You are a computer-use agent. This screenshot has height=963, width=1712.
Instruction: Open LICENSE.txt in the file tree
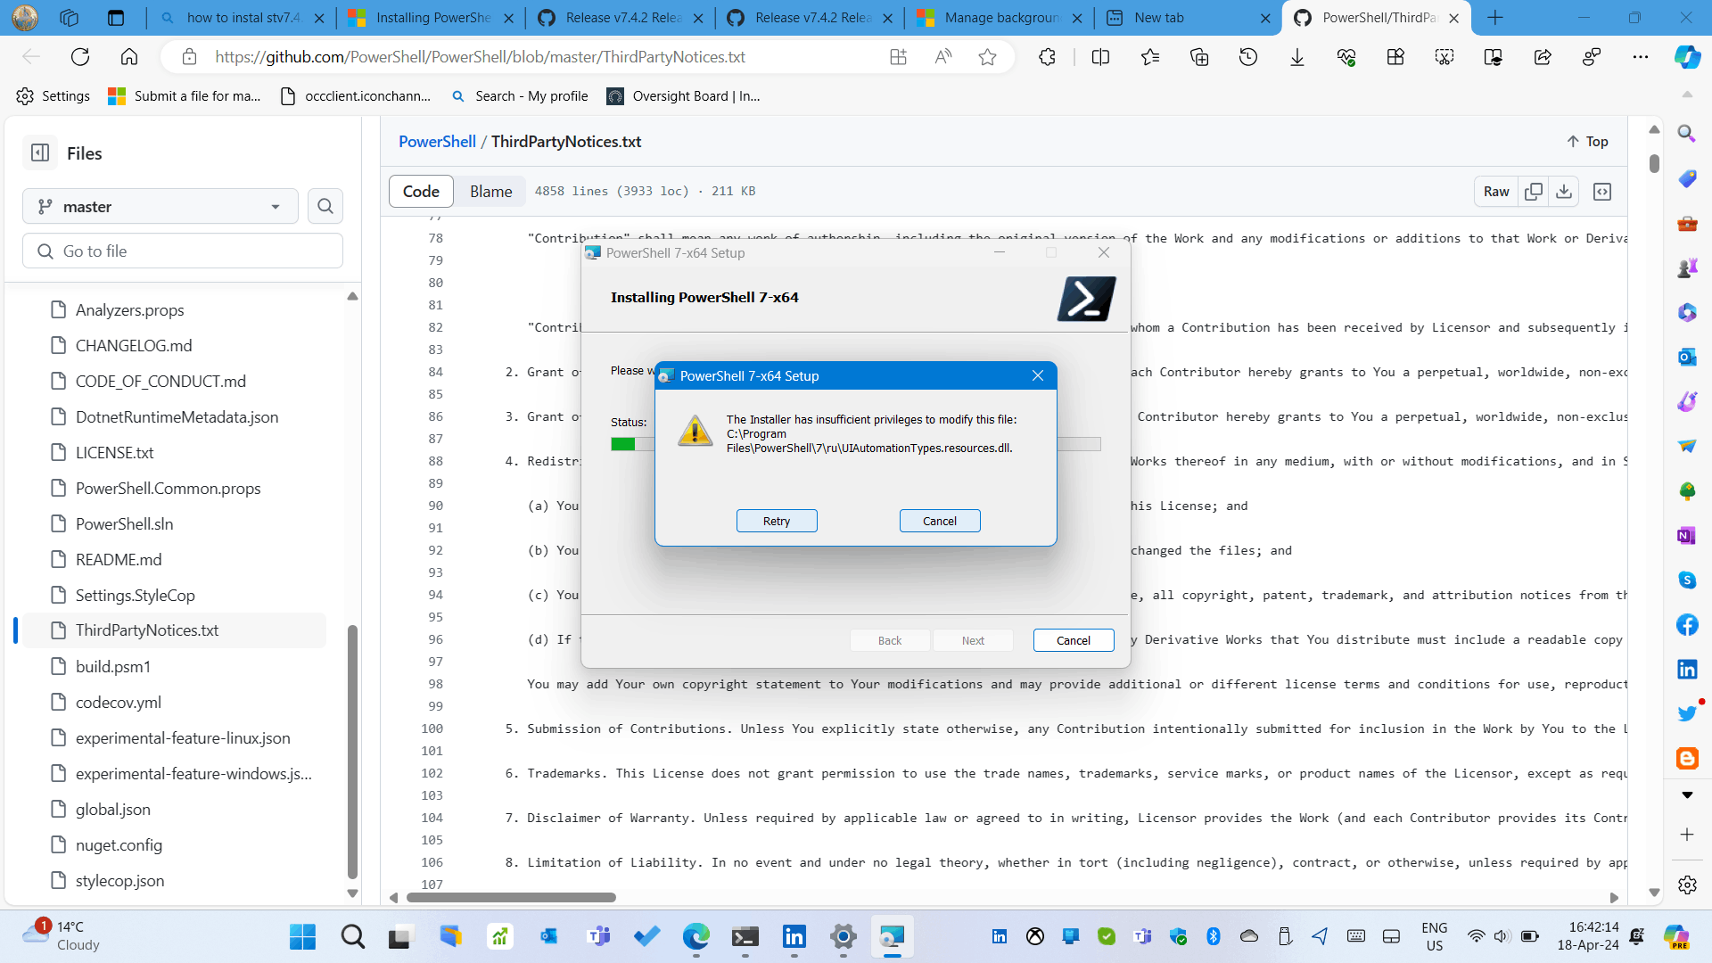coord(114,453)
